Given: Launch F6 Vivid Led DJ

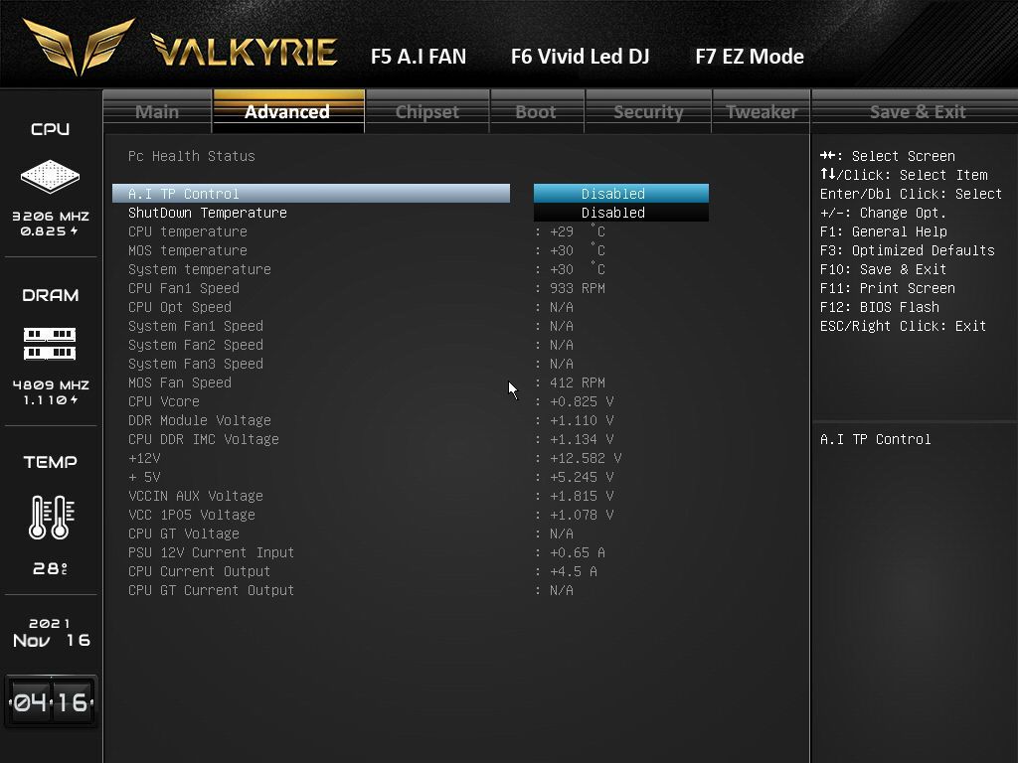Looking at the screenshot, I should 581,57.
